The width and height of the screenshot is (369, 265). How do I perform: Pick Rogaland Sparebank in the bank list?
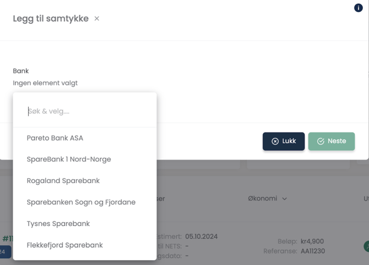click(63, 181)
